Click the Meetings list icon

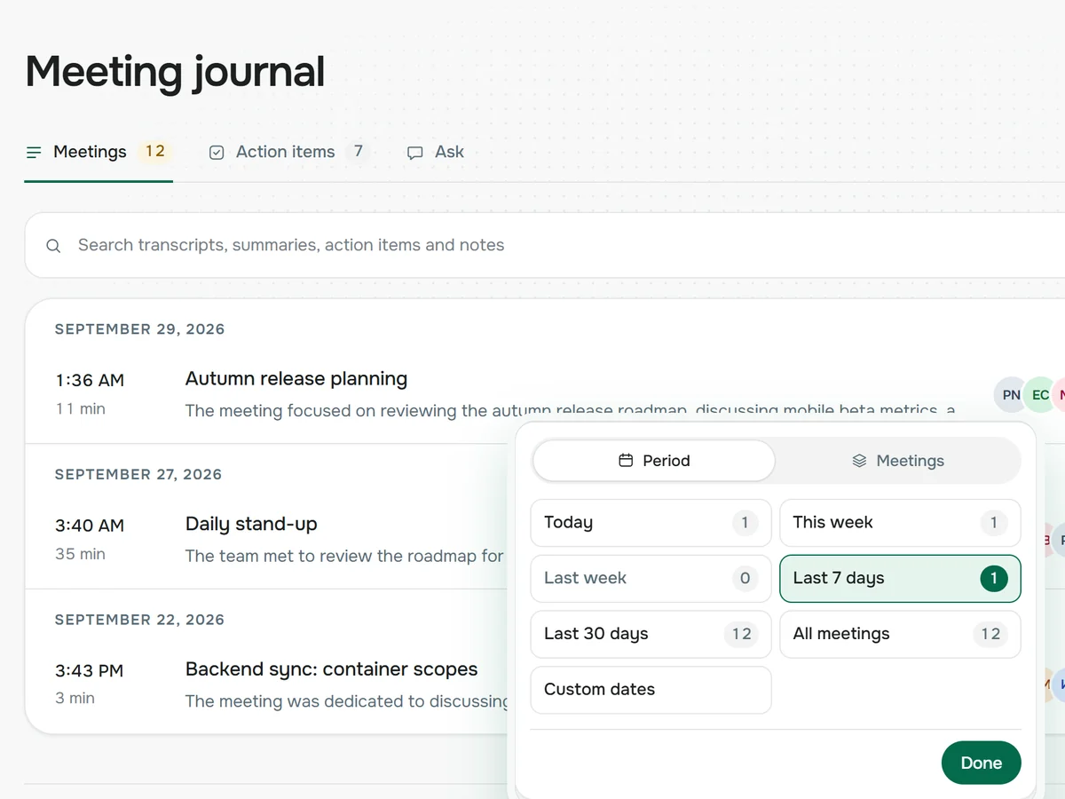(34, 153)
